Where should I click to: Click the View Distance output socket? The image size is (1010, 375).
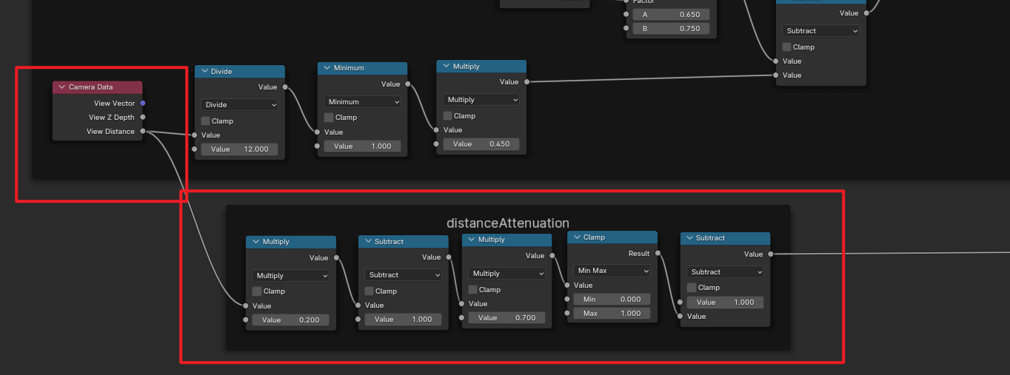143,132
